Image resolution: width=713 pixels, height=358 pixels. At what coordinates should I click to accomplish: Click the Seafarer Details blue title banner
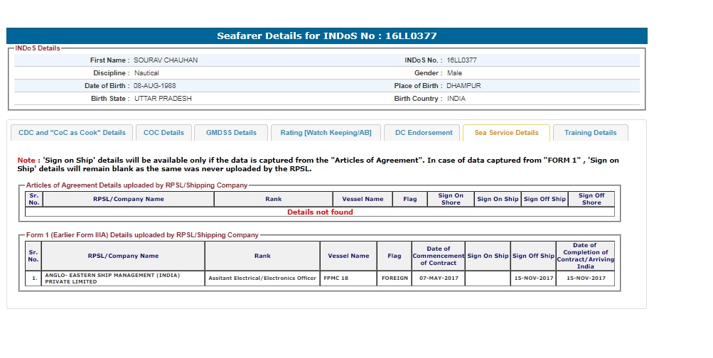[x=326, y=36]
